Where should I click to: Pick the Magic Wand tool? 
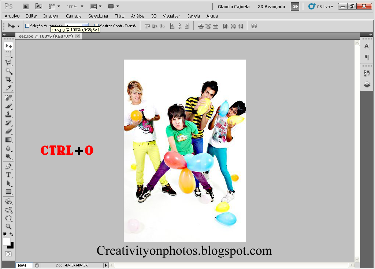(x=8, y=71)
